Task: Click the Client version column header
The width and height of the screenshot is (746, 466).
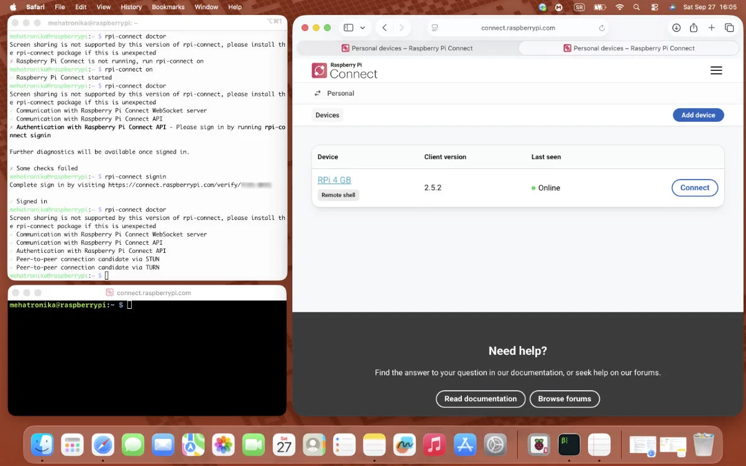Action: [x=445, y=157]
